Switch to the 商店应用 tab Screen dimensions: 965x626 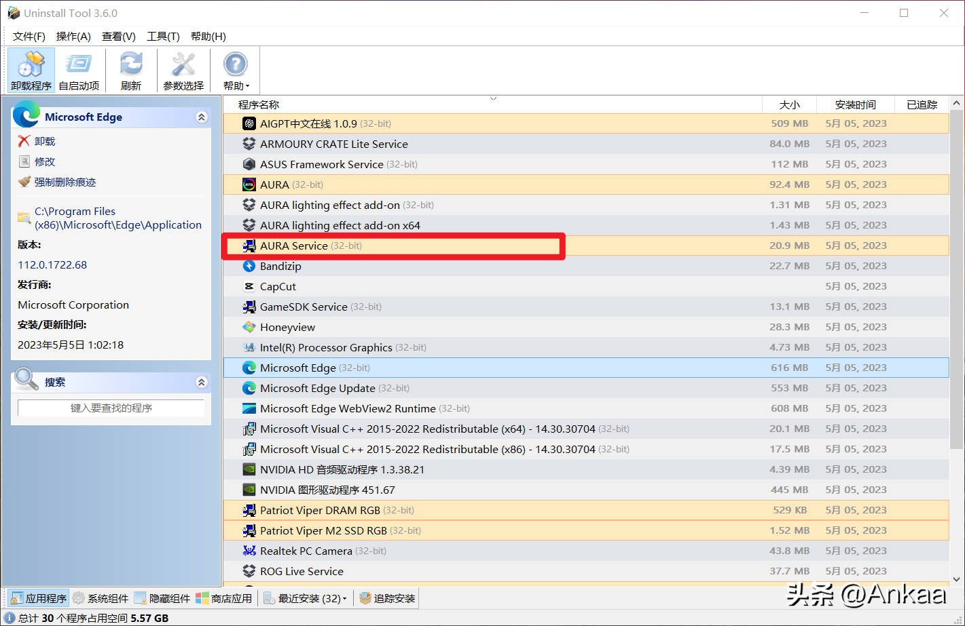click(224, 598)
